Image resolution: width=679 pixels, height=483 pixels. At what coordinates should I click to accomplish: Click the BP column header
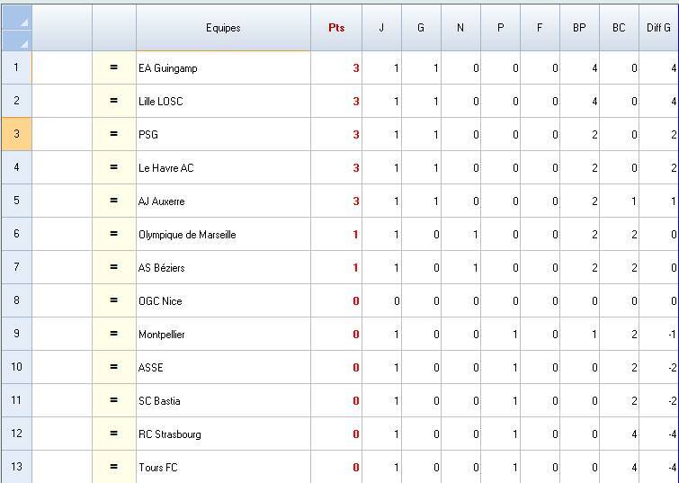tap(579, 28)
